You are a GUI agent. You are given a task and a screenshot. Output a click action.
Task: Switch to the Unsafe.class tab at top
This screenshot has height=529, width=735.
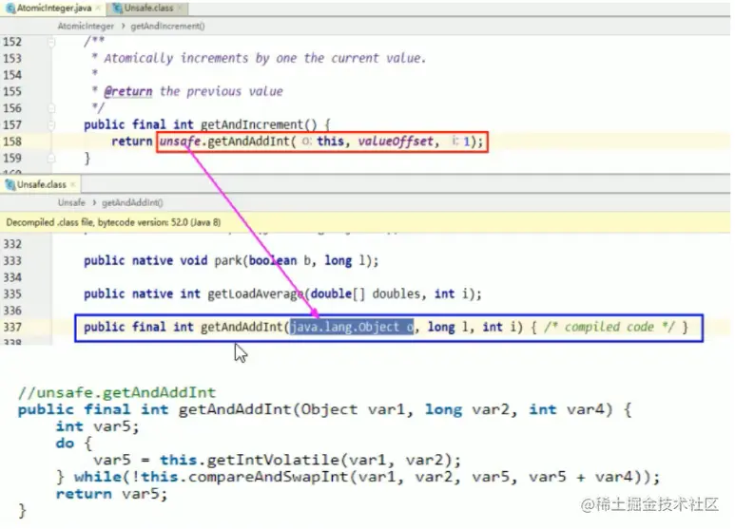pos(148,8)
